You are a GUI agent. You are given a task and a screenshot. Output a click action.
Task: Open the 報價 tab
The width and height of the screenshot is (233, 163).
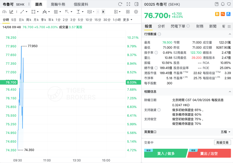[x=148, y=26]
